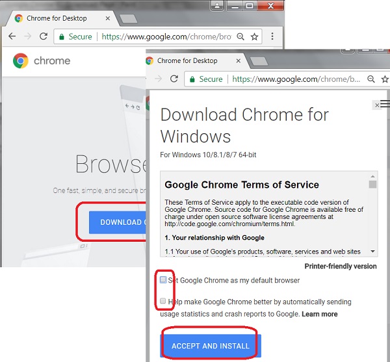The image size is (390, 362).
Task: Click Accept and Install button
Action: pyautogui.click(x=211, y=346)
